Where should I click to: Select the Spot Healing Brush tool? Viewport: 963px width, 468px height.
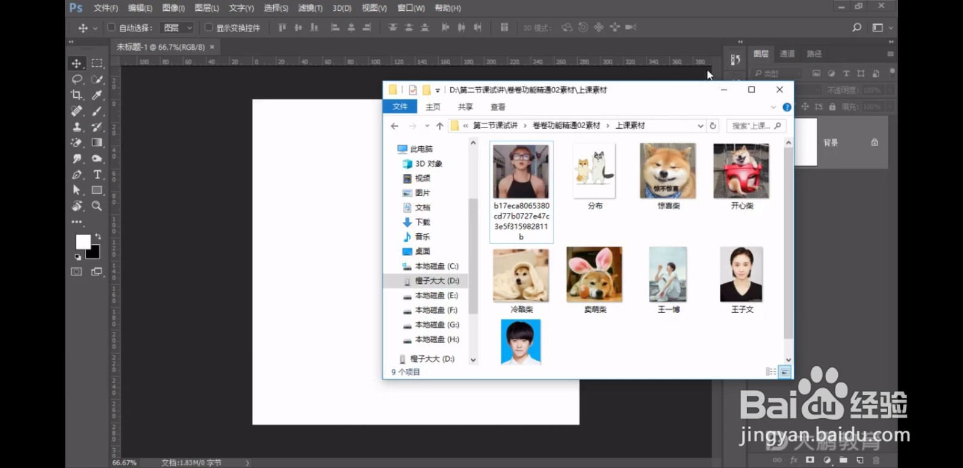76,111
